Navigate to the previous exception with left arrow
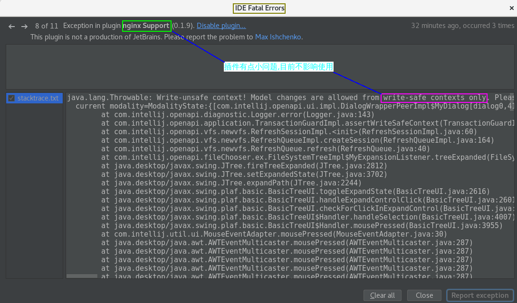The height and width of the screenshot is (303, 517). click(11, 26)
